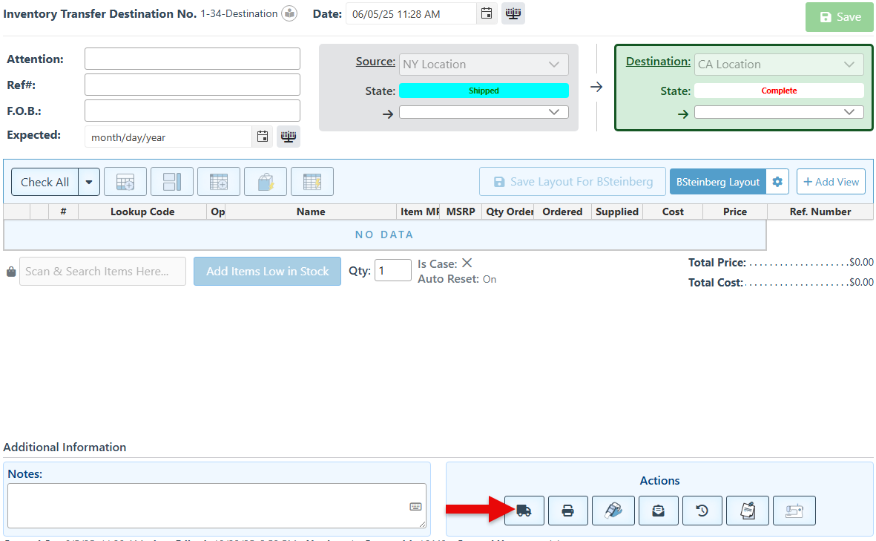Screen dimensions: 876x541
Task: Click the shopping bag lightning icon
Action: pyautogui.click(x=266, y=182)
